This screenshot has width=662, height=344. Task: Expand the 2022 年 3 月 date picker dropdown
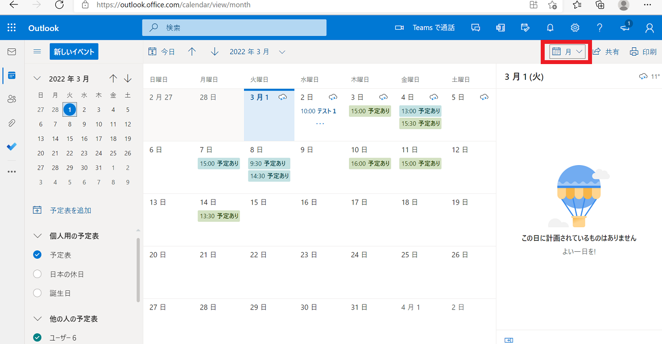pyautogui.click(x=282, y=52)
